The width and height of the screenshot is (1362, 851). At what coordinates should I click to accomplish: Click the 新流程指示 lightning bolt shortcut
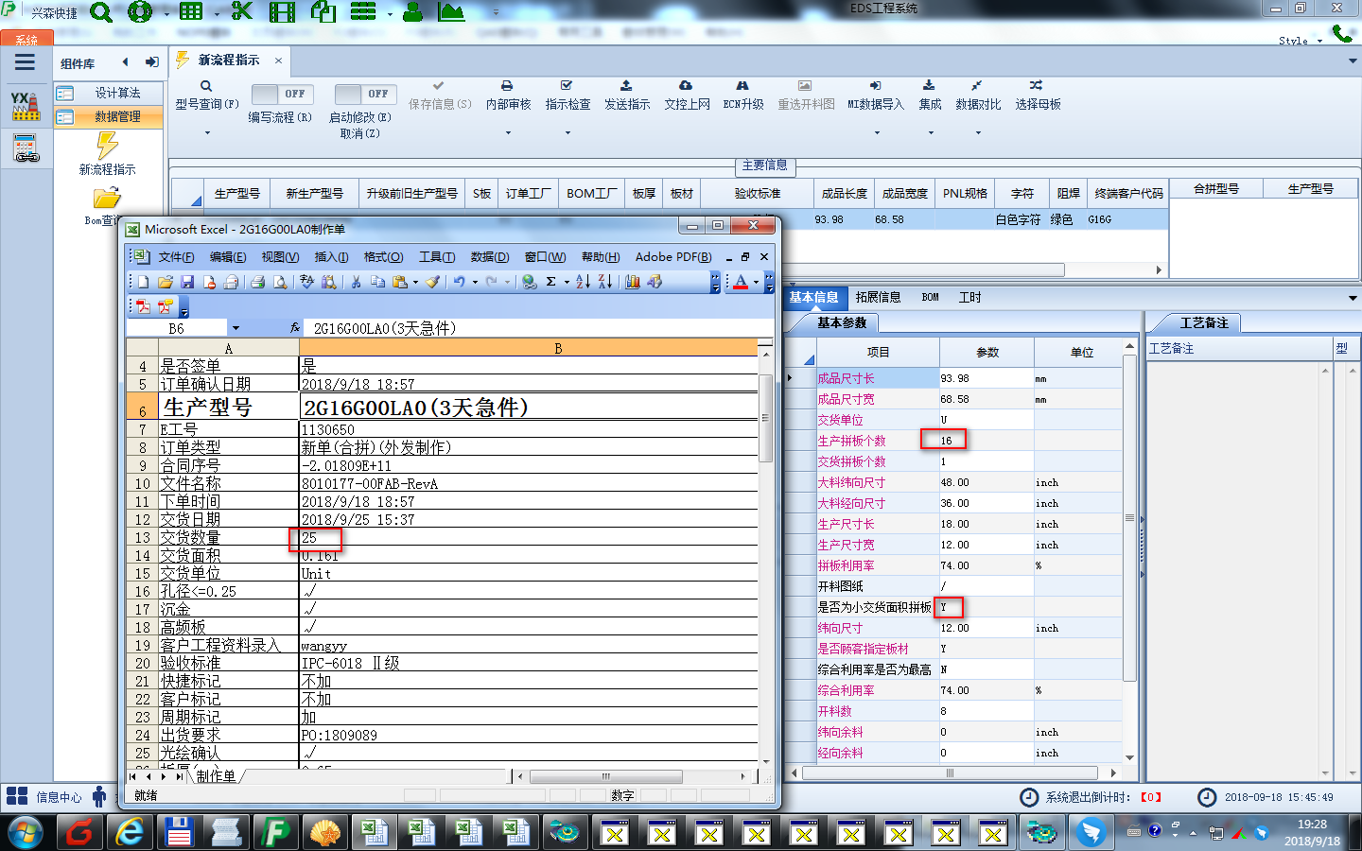point(107,154)
